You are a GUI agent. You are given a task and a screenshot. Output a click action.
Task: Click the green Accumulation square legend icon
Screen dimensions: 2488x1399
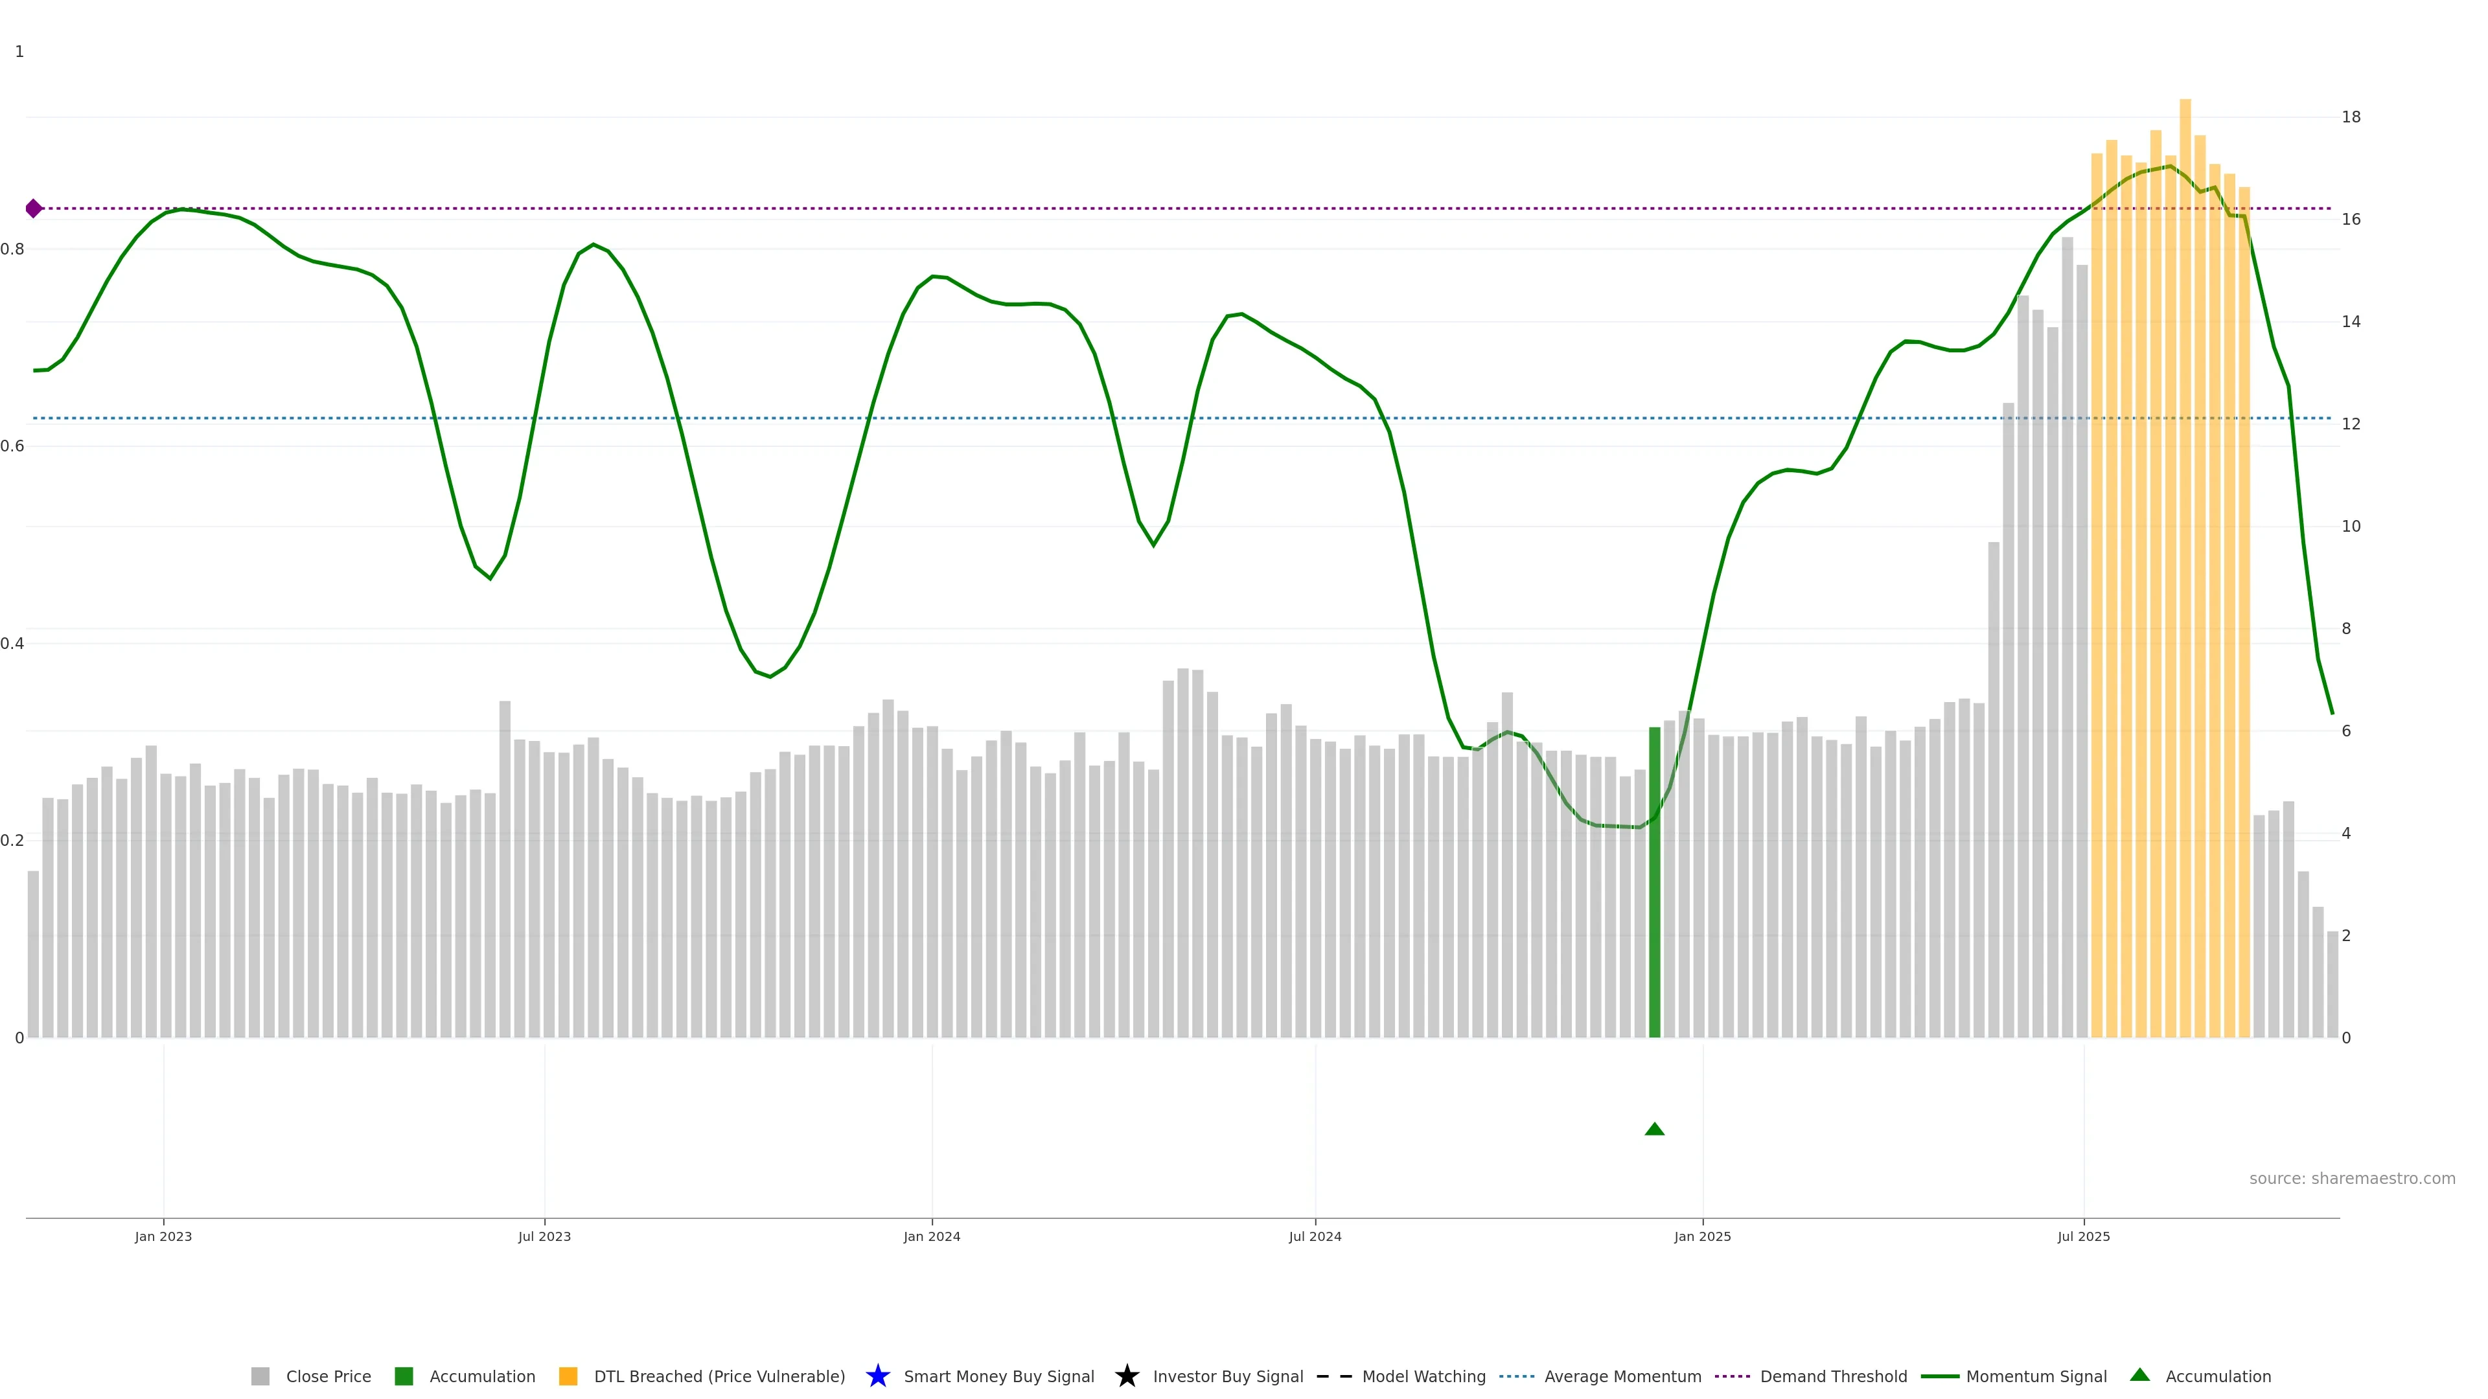tap(404, 1376)
